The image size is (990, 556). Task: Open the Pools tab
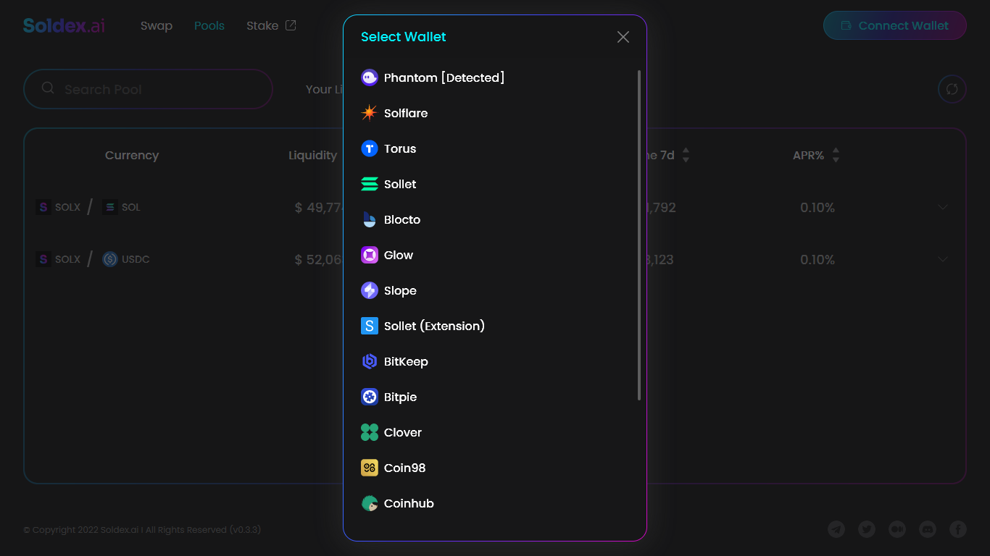click(209, 25)
